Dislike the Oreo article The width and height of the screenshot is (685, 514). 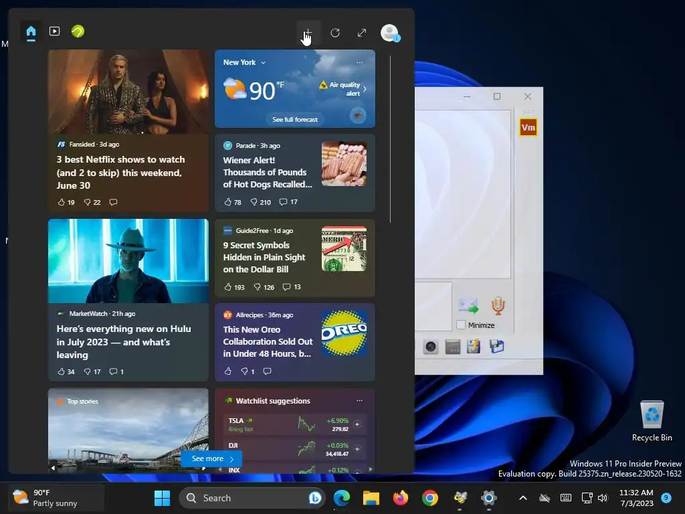(x=248, y=371)
